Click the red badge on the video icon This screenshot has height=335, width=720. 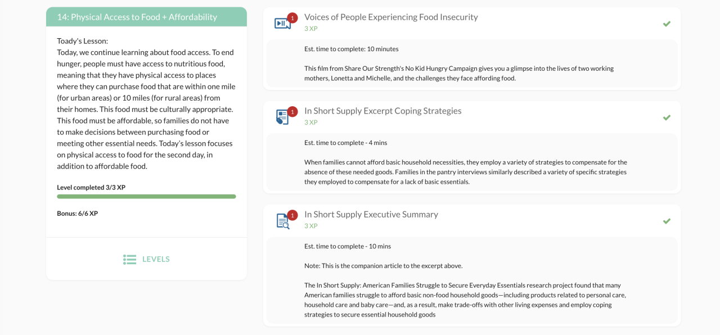click(x=292, y=17)
